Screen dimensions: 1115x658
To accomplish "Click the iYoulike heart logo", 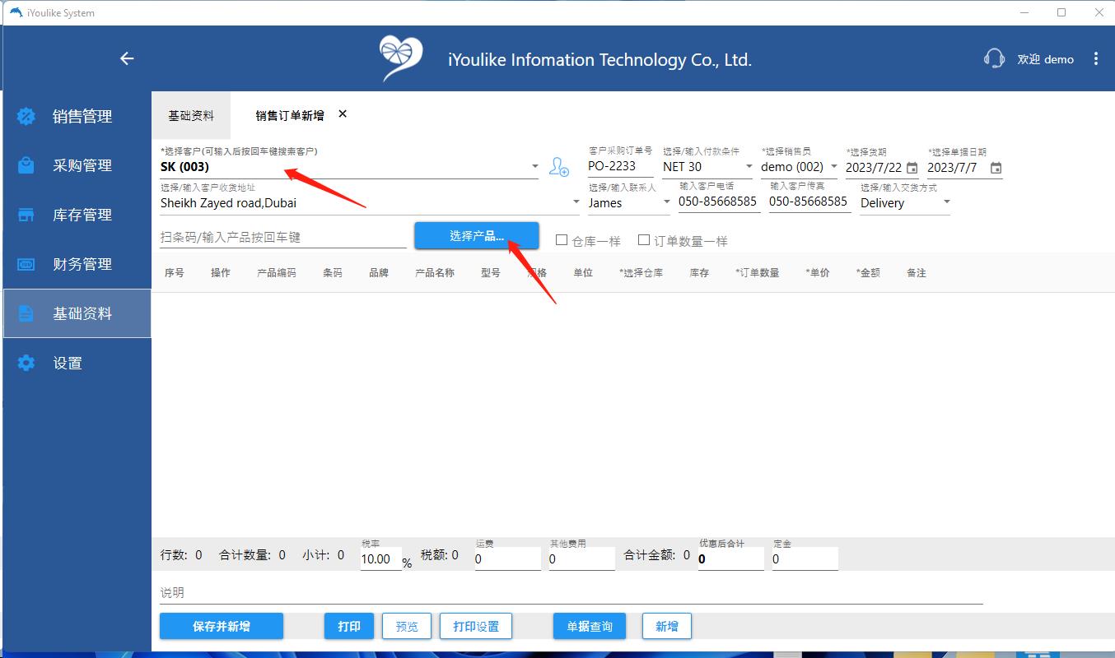I will coord(401,58).
